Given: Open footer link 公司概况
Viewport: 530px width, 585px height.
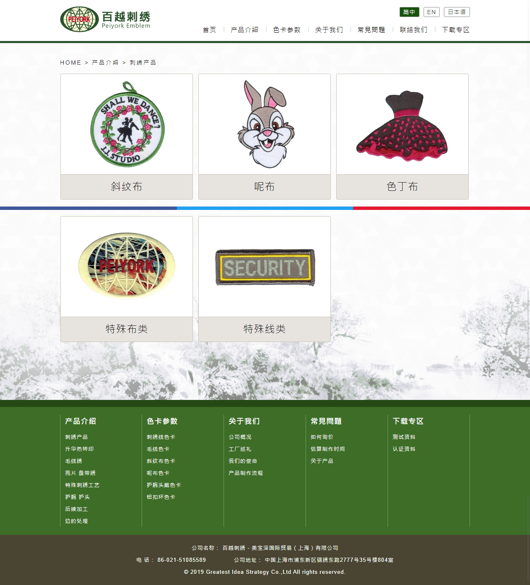Looking at the screenshot, I should [x=240, y=437].
